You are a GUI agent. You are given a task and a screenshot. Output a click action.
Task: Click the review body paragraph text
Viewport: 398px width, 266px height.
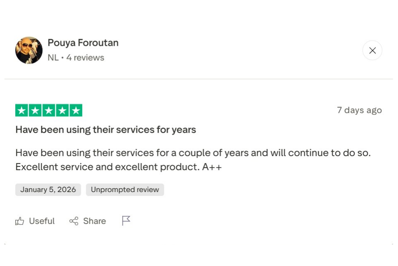coord(193,160)
